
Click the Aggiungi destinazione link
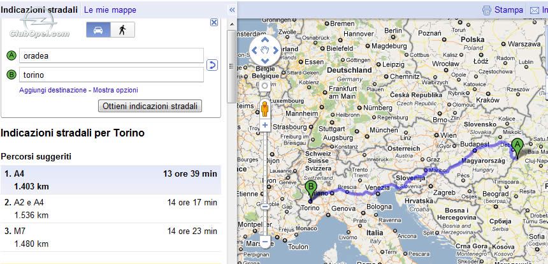coord(53,90)
